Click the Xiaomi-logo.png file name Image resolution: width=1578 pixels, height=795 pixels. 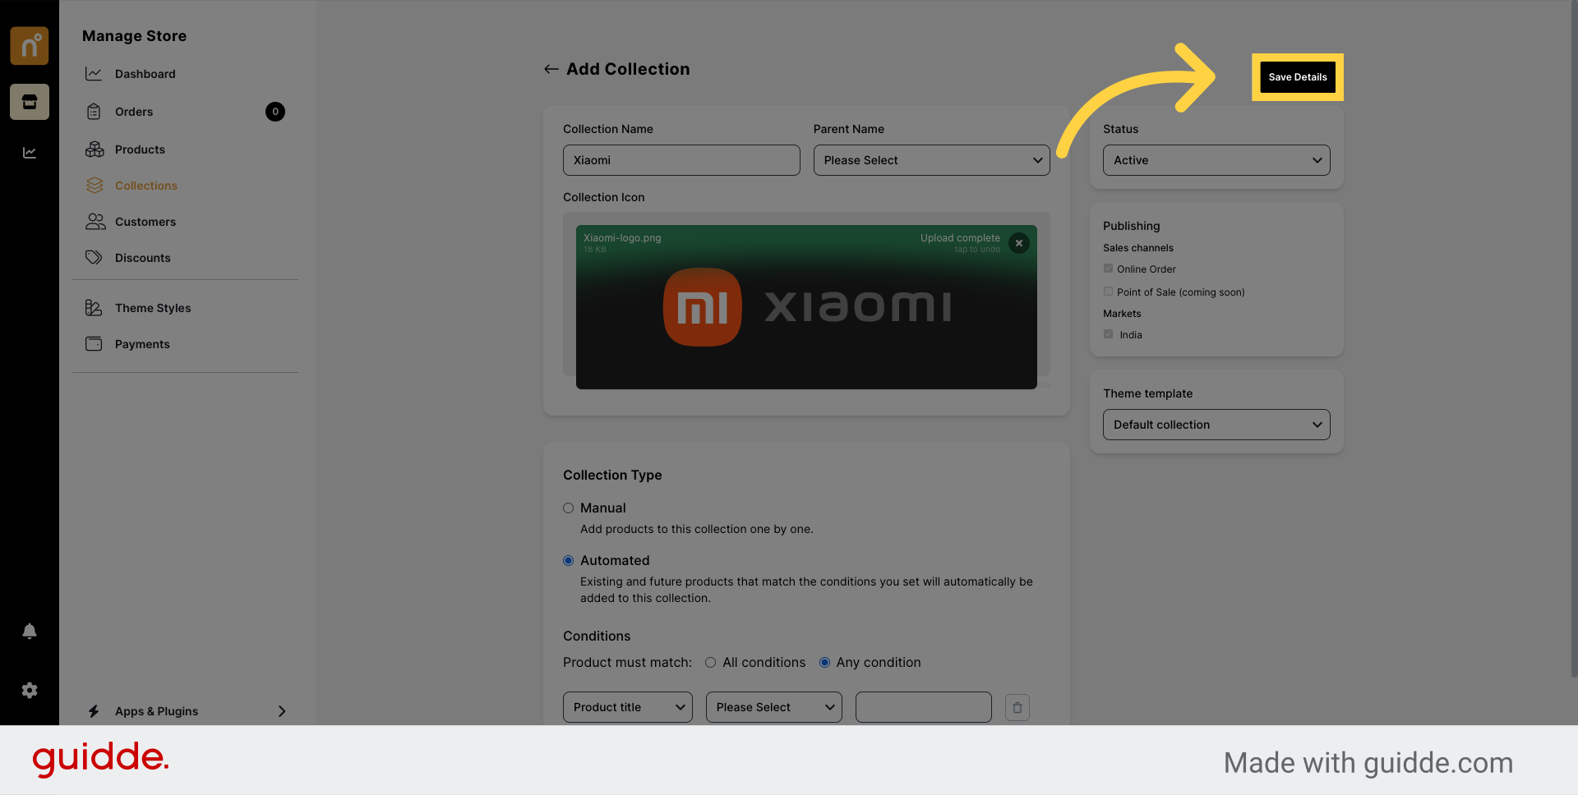point(622,238)
